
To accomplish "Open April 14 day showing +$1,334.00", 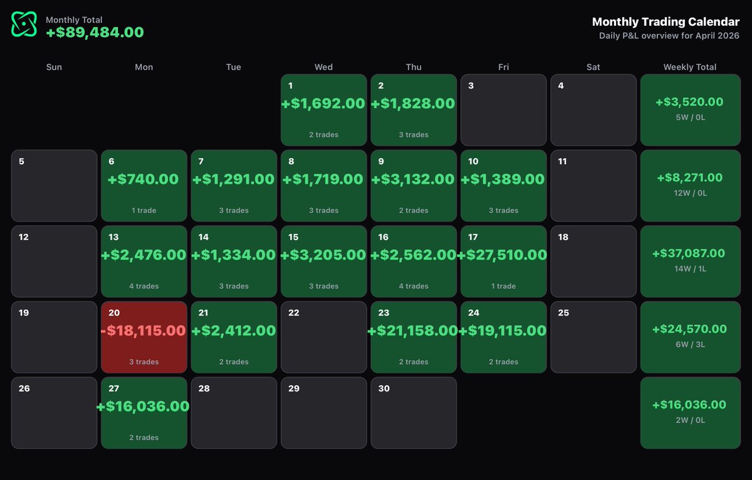I will tap(234, 262).
